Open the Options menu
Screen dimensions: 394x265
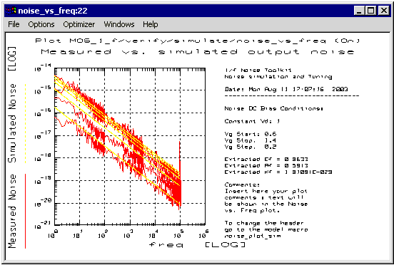(41, 24)
